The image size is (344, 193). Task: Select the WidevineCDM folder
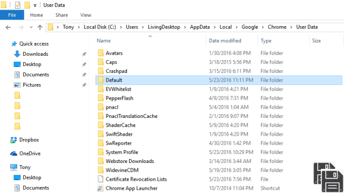[122, 170]
